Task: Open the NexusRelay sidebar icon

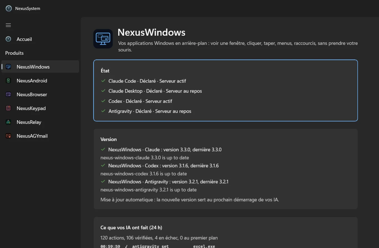Action: (8, 122)
